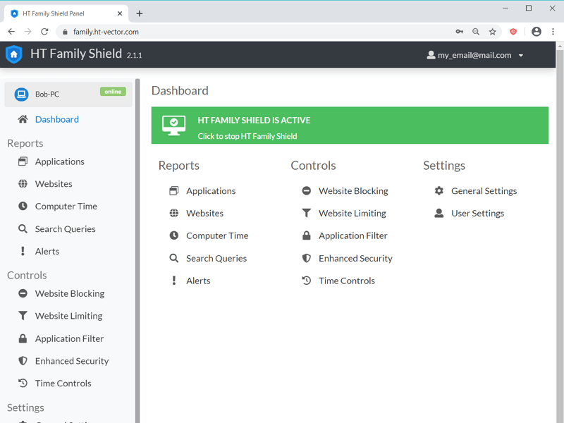
Task: Click the red shield extension icon
Action: (x=513, y=32)
